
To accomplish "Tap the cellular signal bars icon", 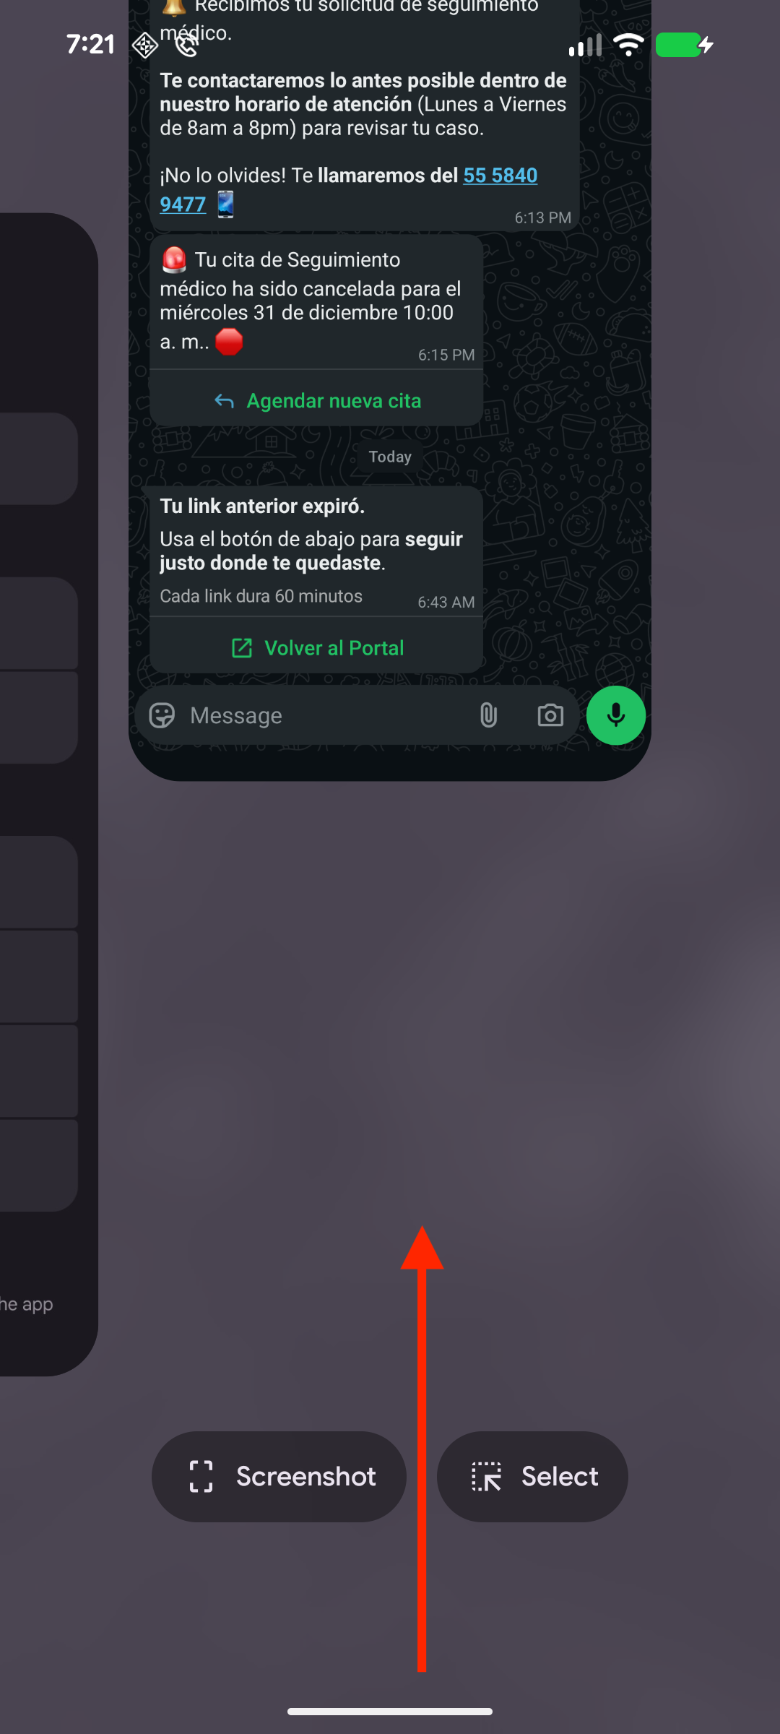I will (585, 46).
